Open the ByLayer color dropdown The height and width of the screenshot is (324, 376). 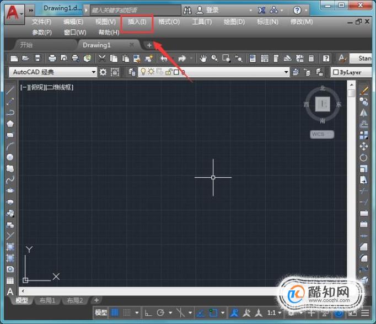coord(352,72)
